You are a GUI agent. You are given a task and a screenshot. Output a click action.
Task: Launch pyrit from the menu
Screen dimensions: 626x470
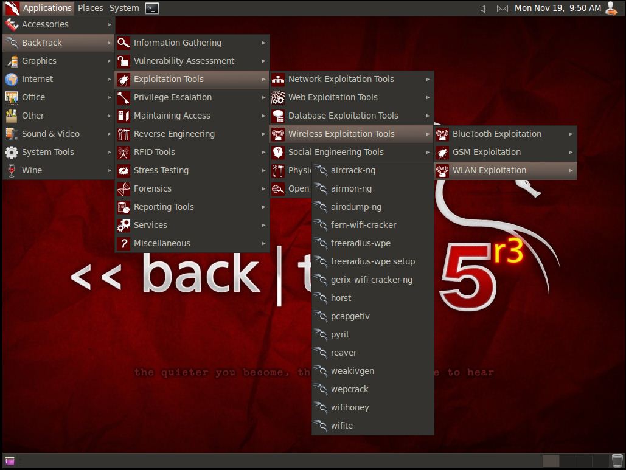(372, 335)
